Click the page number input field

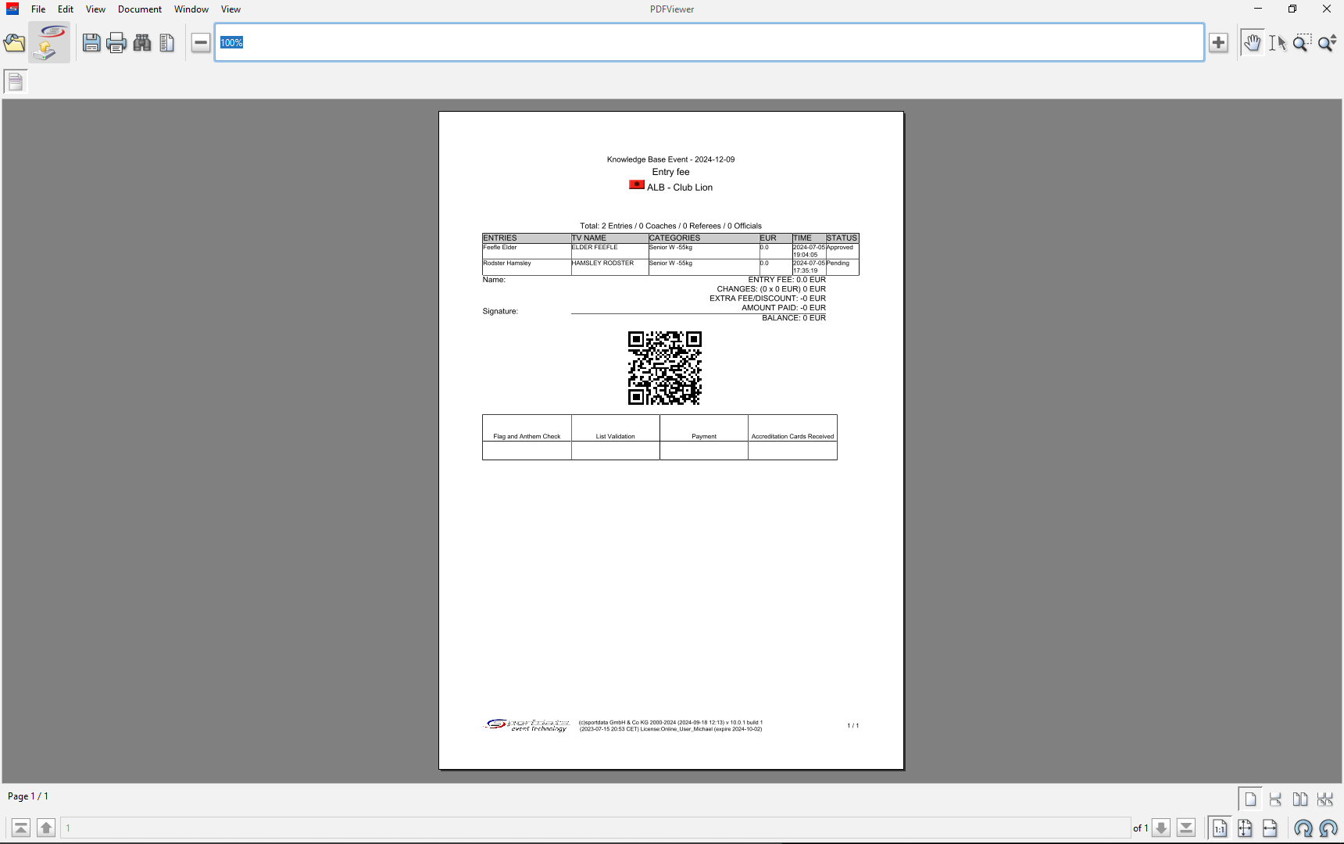tap(596, 828)
